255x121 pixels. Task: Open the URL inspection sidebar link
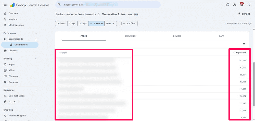coord(16,25)
